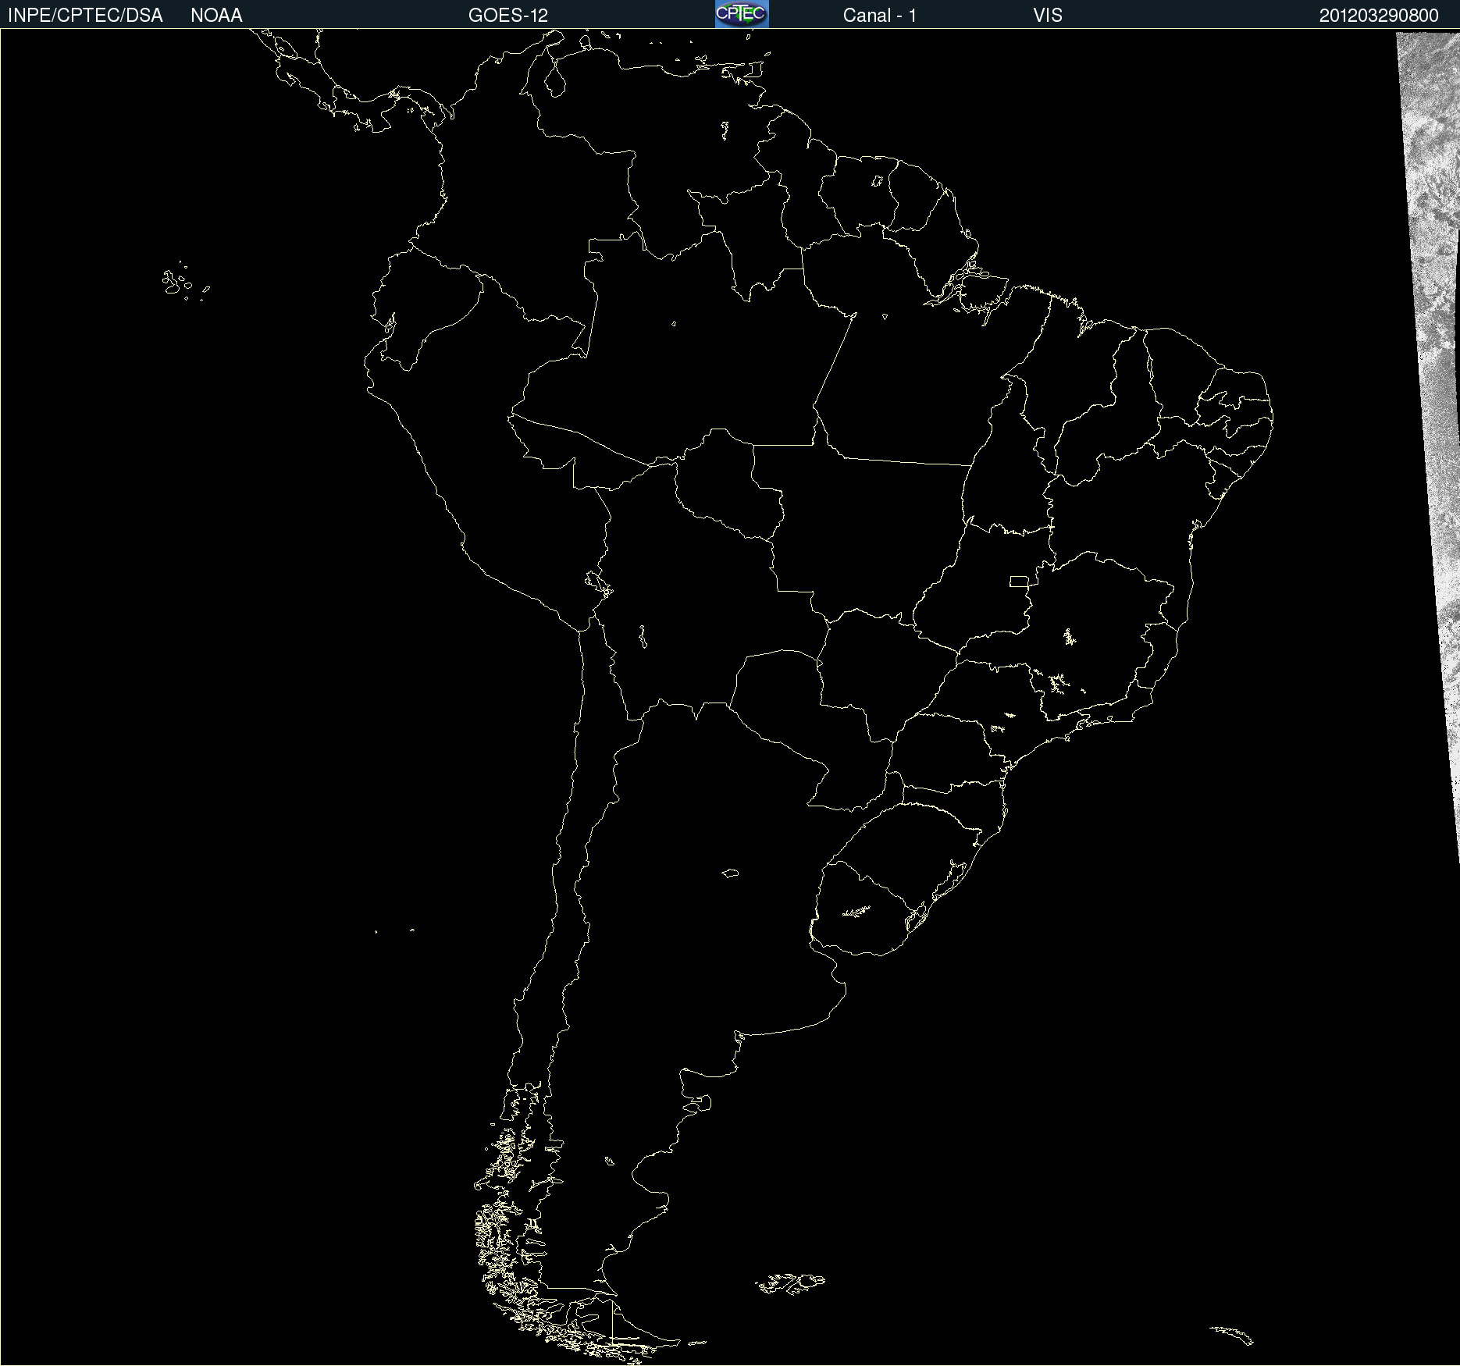Click the CPTEC logo in the header
Screen dimensions: 1460x1366
[742, 14]
